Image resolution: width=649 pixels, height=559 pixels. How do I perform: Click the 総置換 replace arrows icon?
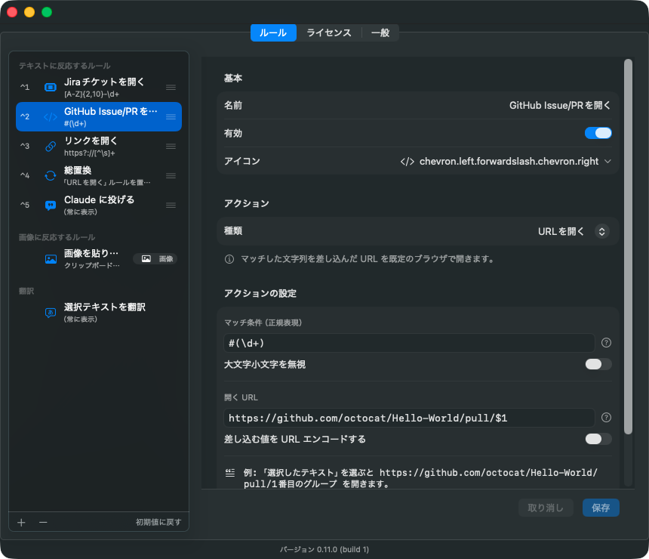[x=51, y=176]
